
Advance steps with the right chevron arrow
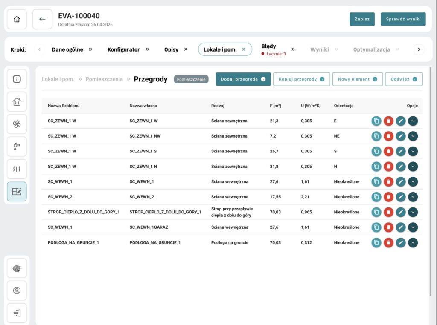pyautogui.click(x=419, y=49)
